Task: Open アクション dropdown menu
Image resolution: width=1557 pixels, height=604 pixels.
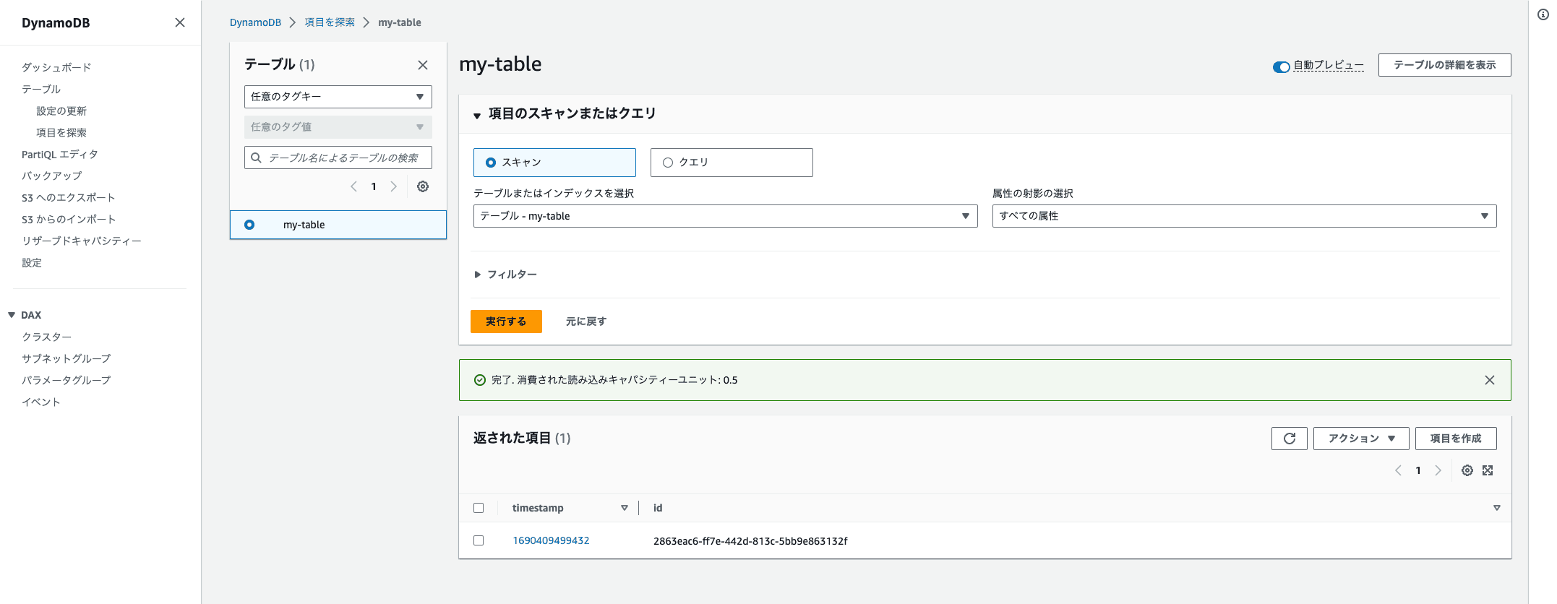Action: pyautogui.click(x=1361, y=439)
